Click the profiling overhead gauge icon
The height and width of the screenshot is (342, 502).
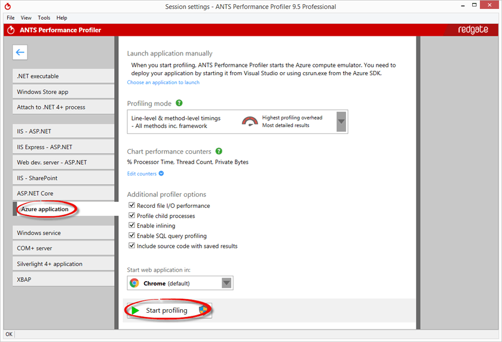click(x=250, y=122)
